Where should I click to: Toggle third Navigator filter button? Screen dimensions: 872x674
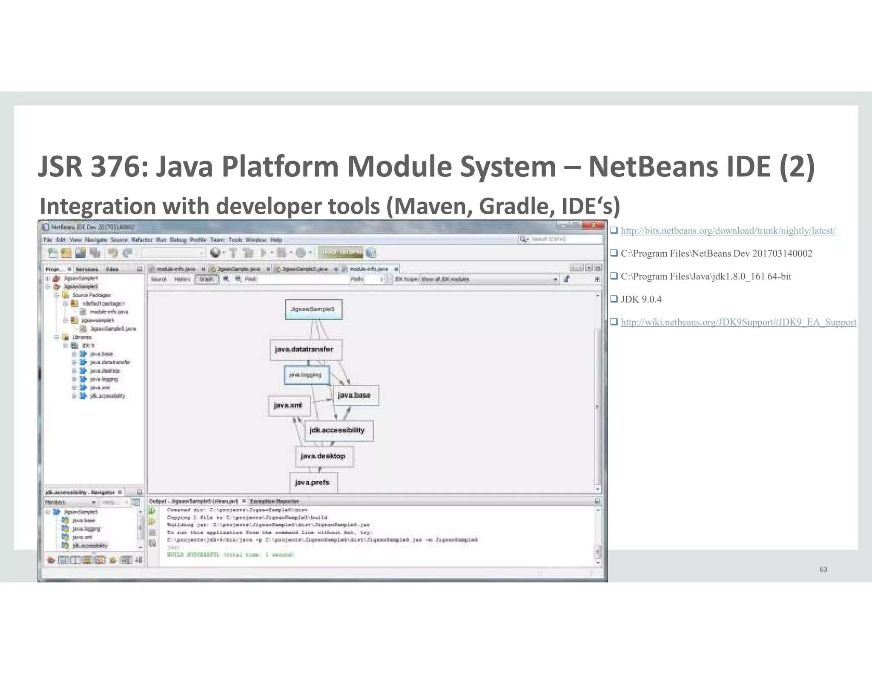tap(75, 560)
